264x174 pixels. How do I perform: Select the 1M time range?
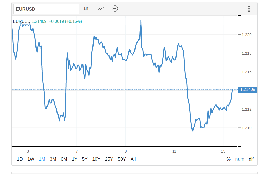(42, 159)
